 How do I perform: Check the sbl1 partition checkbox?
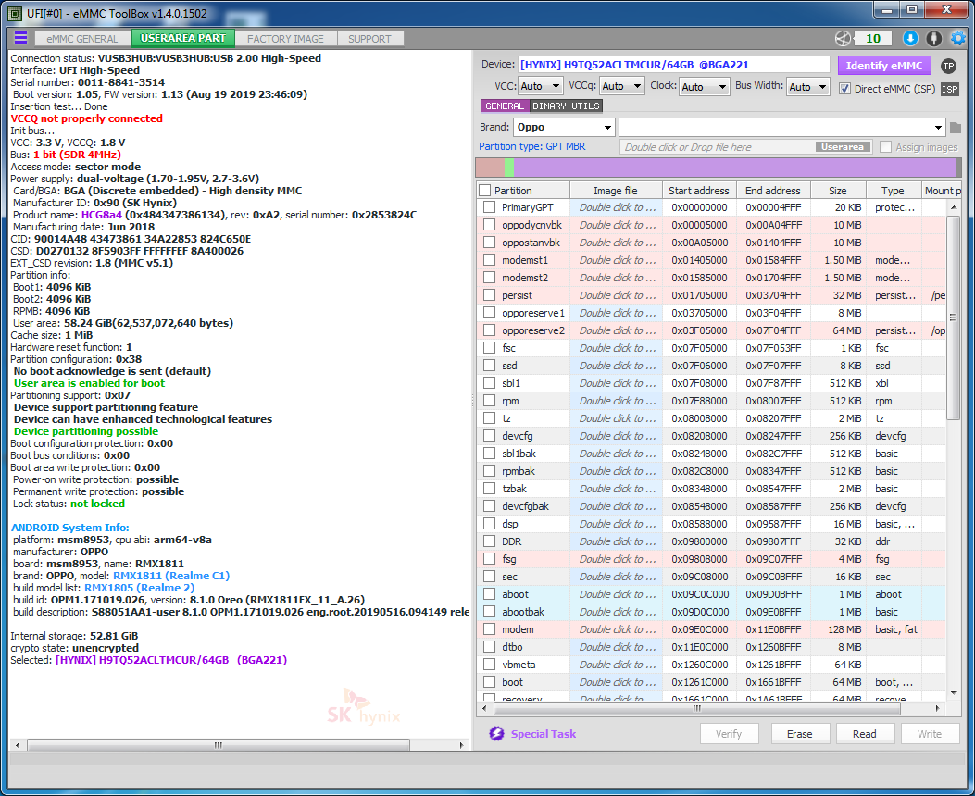tap(490, 383)
